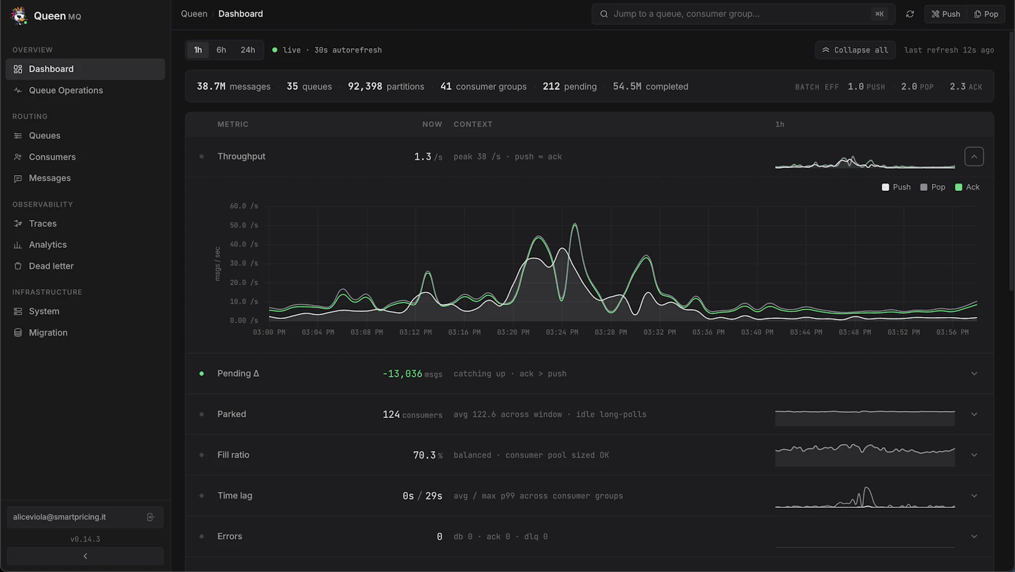Click the 38.7M messages stat
Viewport: 1015px width, 572px height.
coord(233,86)
